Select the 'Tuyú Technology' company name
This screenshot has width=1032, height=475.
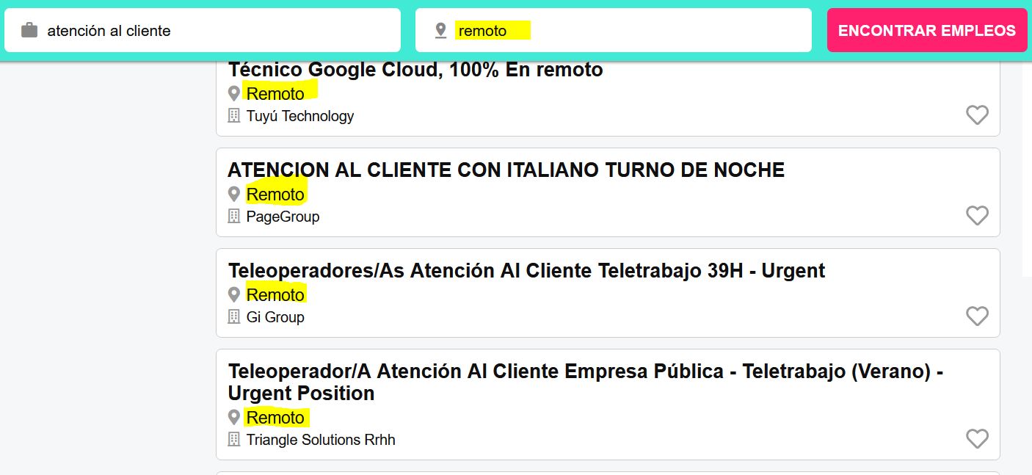click(300, 116)
